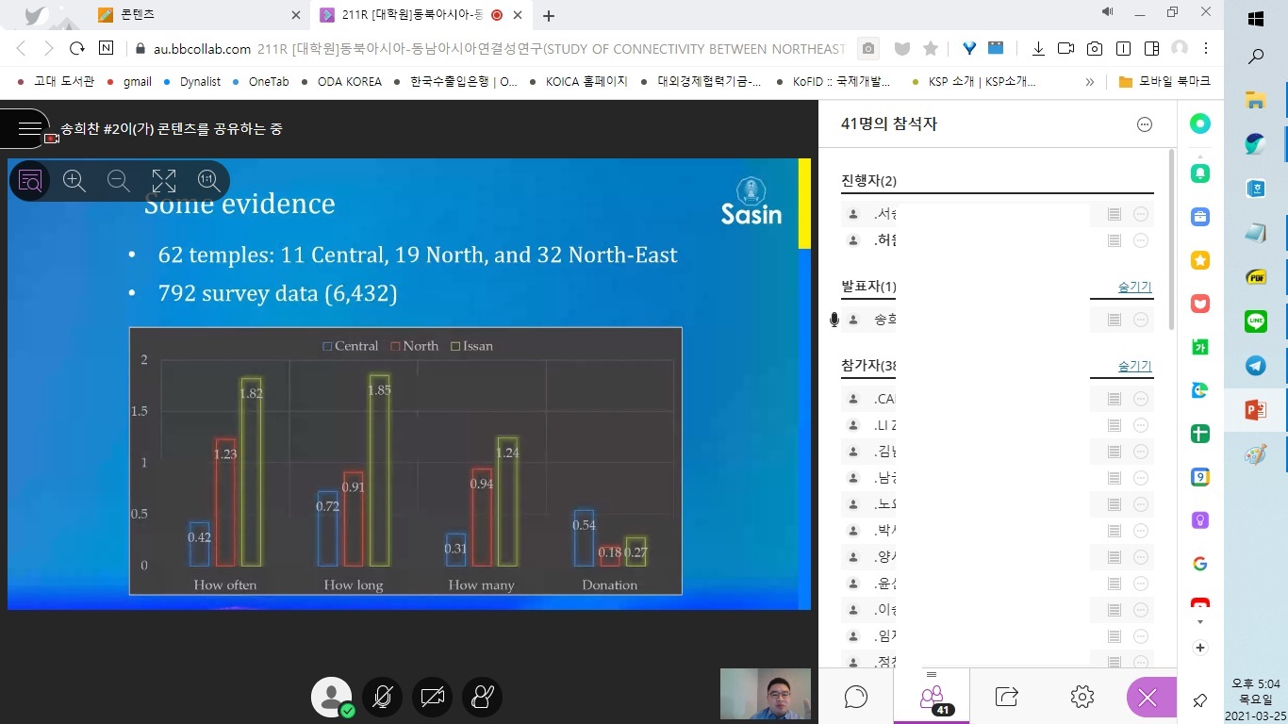Screen dimensions: 1288x724
Task: Open the my status and settings menu
Action: pyautogui.click(x=332, y=698)
